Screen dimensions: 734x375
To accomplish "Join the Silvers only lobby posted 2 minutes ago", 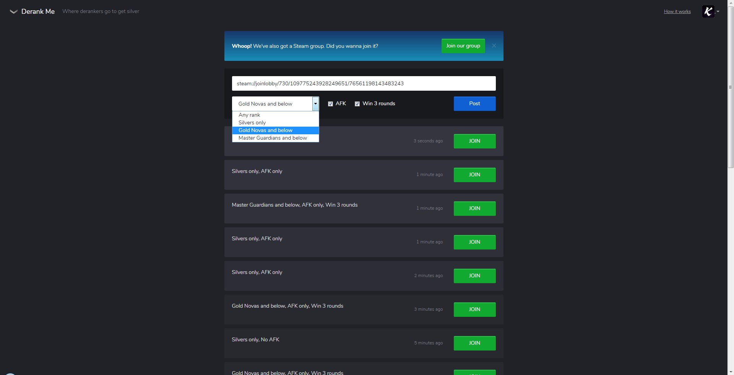I will 474,276.
